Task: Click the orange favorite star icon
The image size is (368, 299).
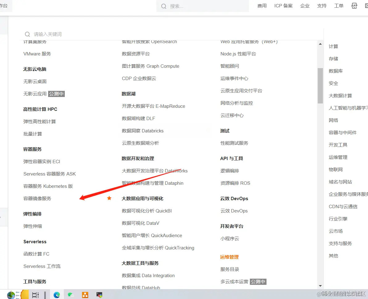Action: (109, 198)
